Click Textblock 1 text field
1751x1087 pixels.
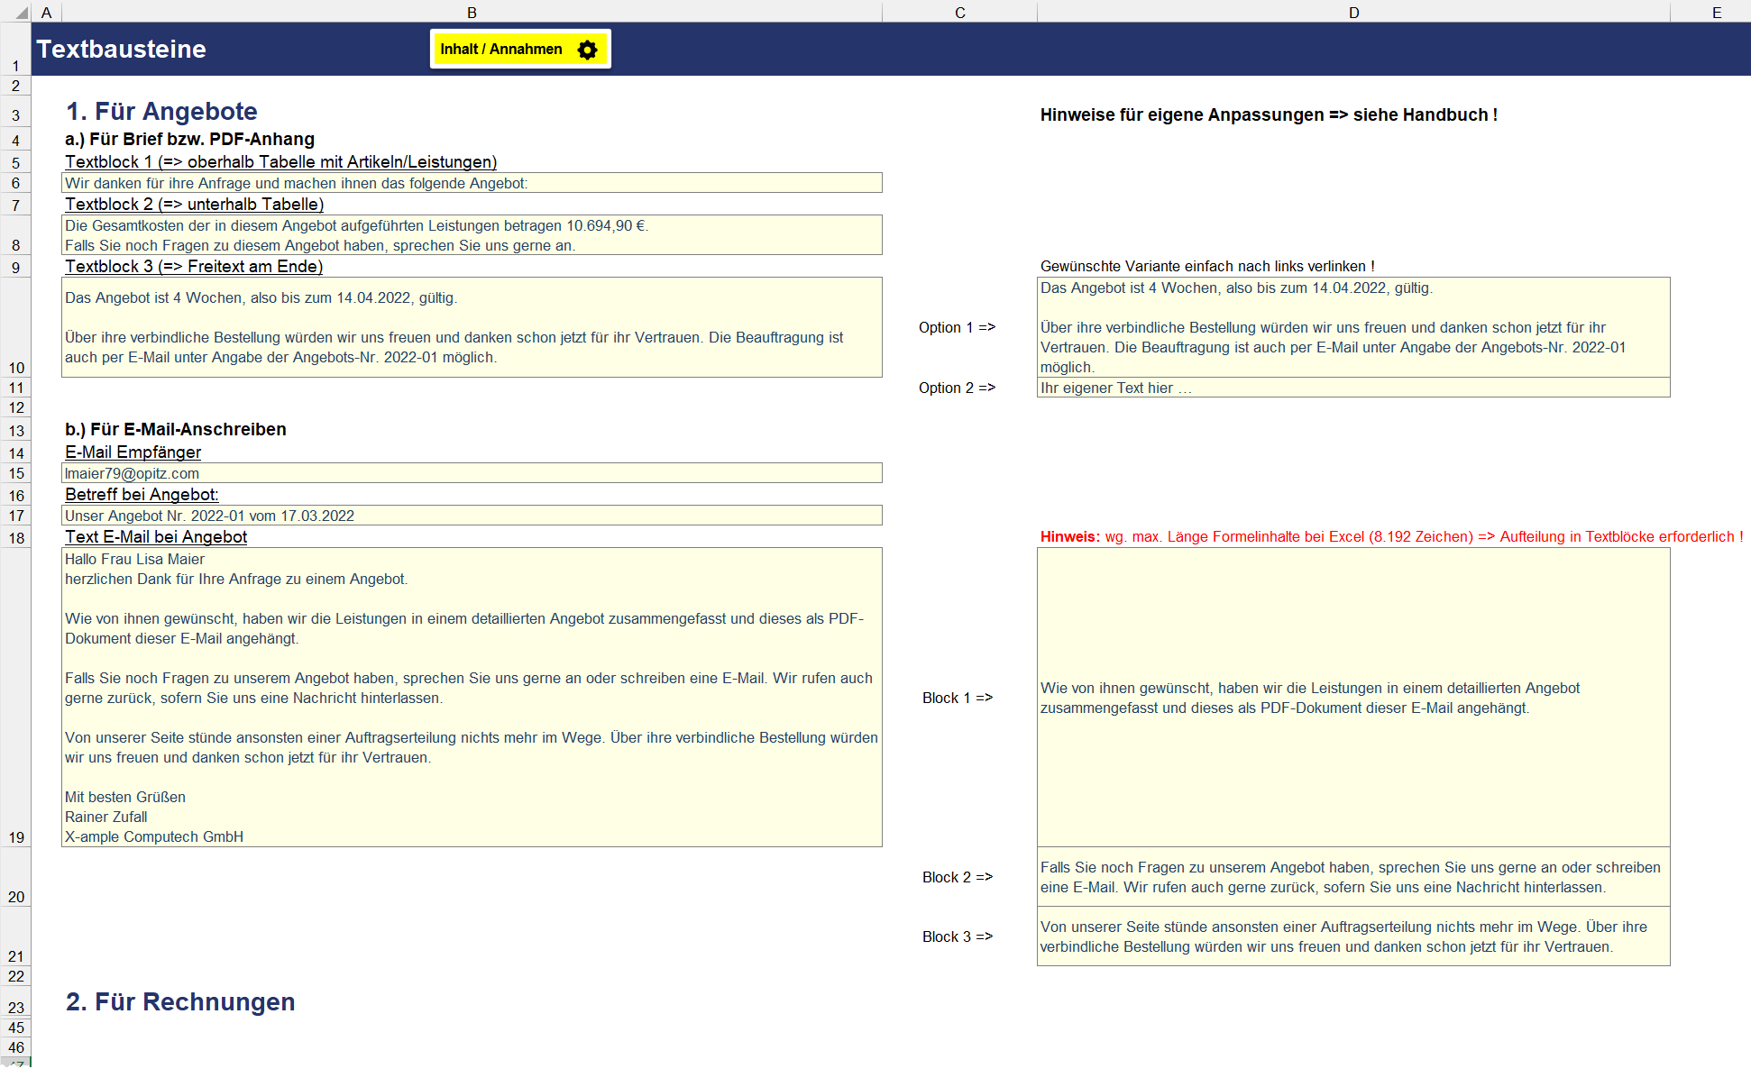pos(472,183)
